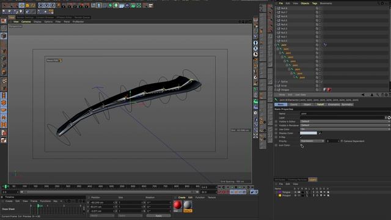Click the viewport maximize toggle icon at top right
The height and width of the screenshot is (220, 391).
250,22
